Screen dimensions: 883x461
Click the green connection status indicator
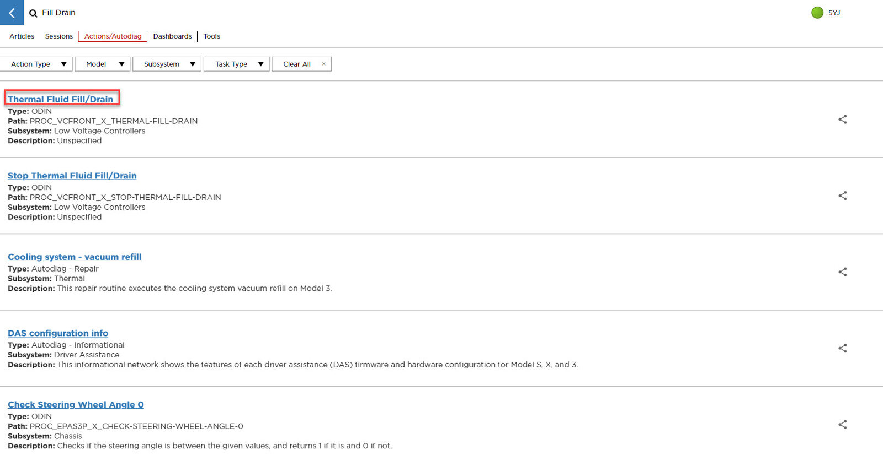[817, 13]
